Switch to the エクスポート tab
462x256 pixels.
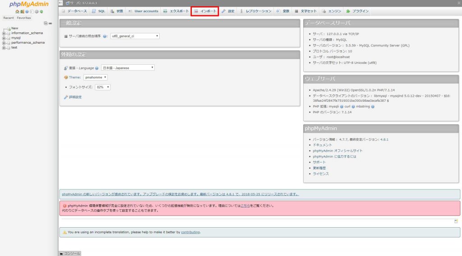click(x=176, y=11)
